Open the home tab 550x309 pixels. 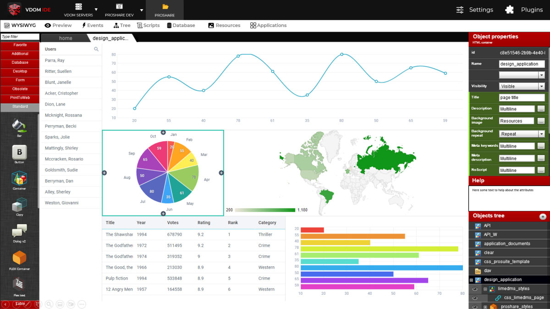tap(65, 39)
